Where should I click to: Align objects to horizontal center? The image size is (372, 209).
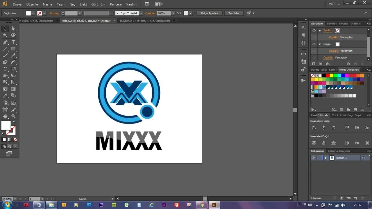(323, 128)
